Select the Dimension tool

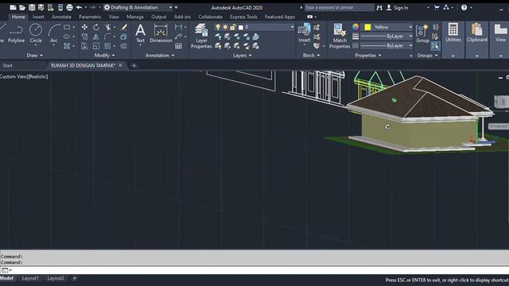click(161, 33)
